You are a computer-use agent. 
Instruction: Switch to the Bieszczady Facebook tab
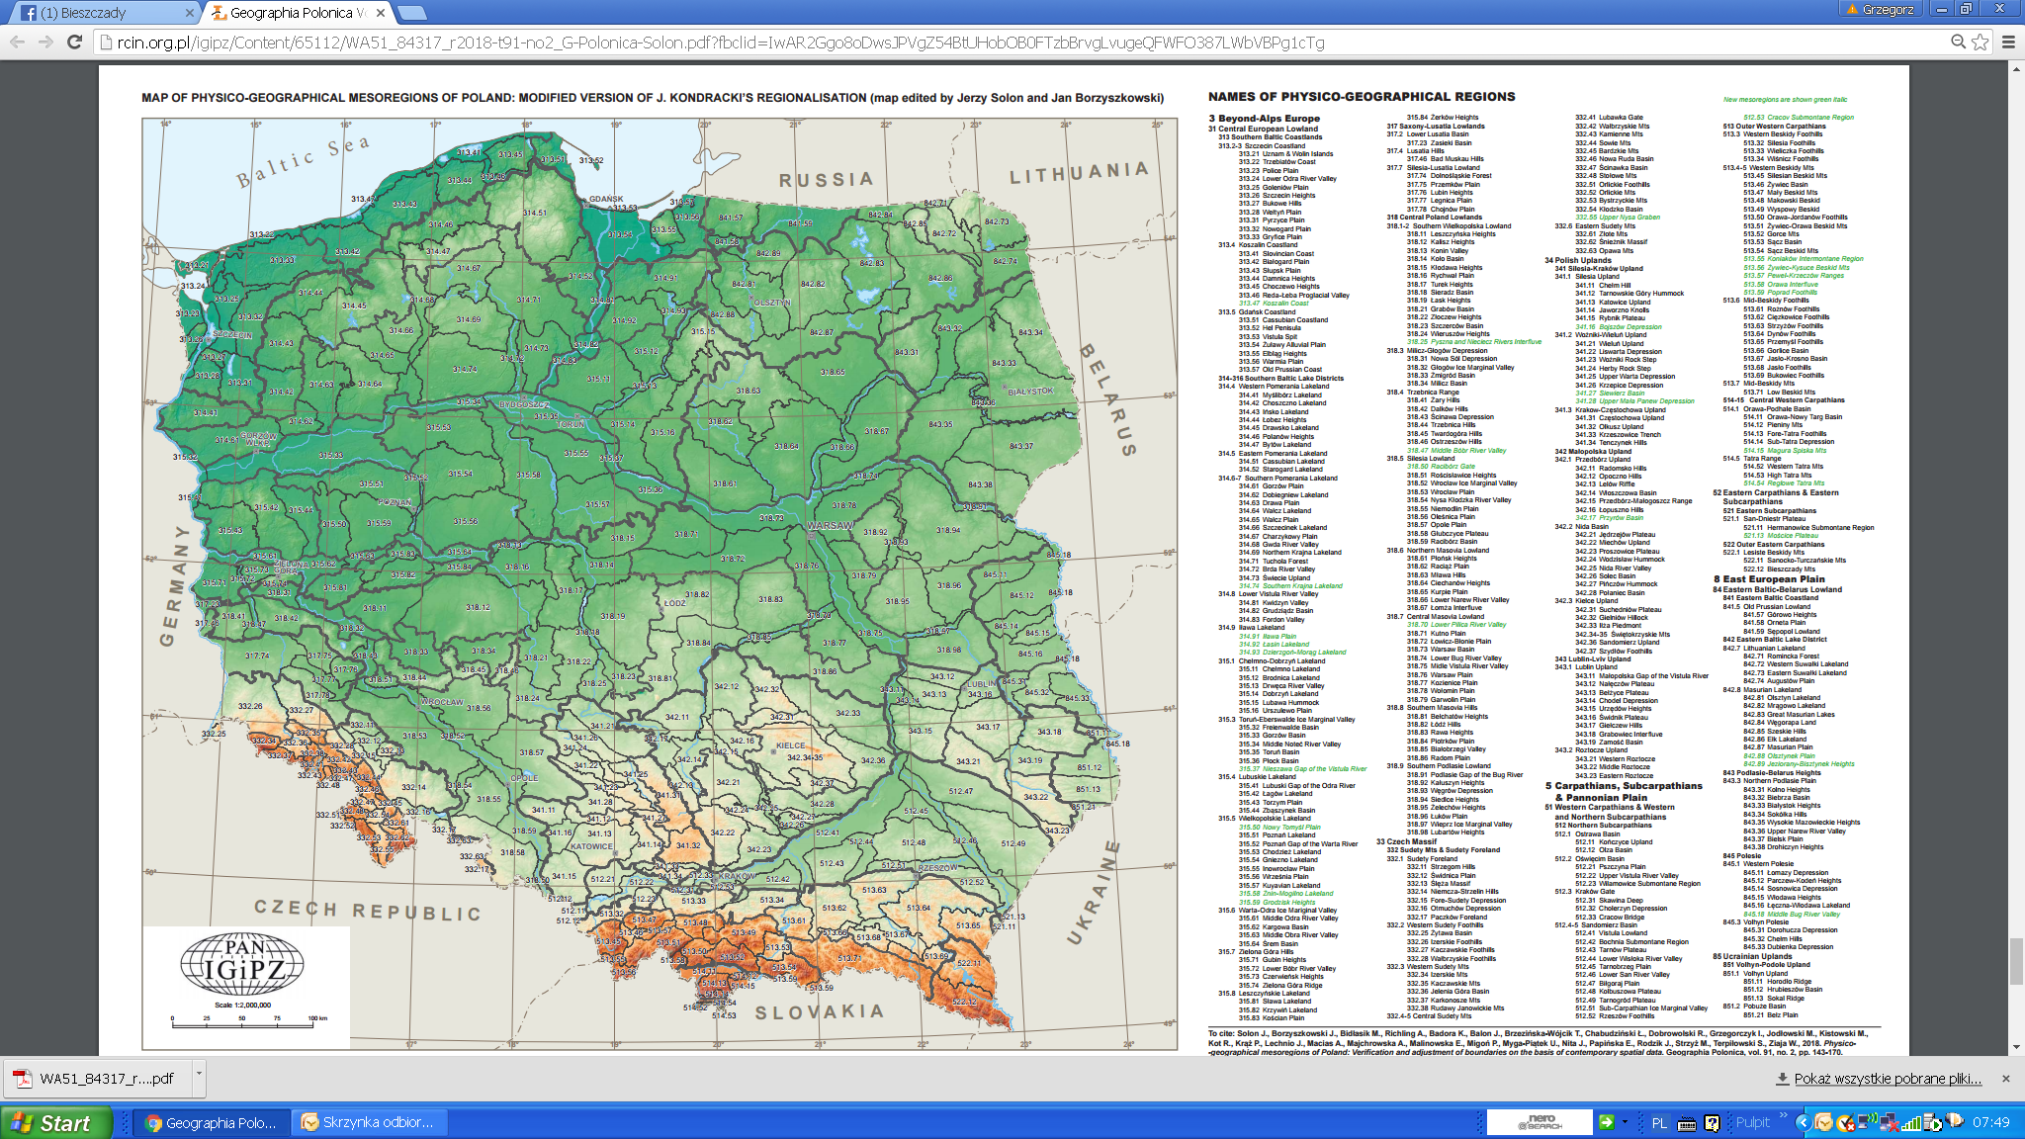[94, 13]
